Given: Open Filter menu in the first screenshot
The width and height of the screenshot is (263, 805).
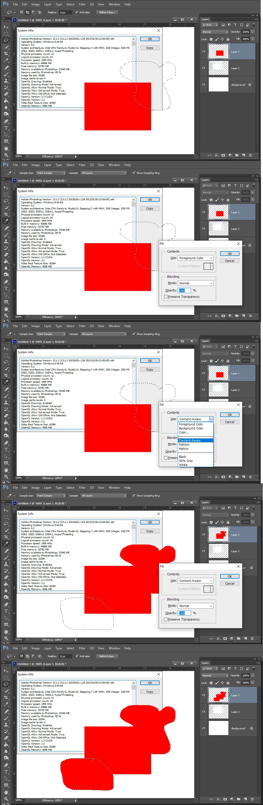Looking at the screenshot, I should (x=82, y=4).
